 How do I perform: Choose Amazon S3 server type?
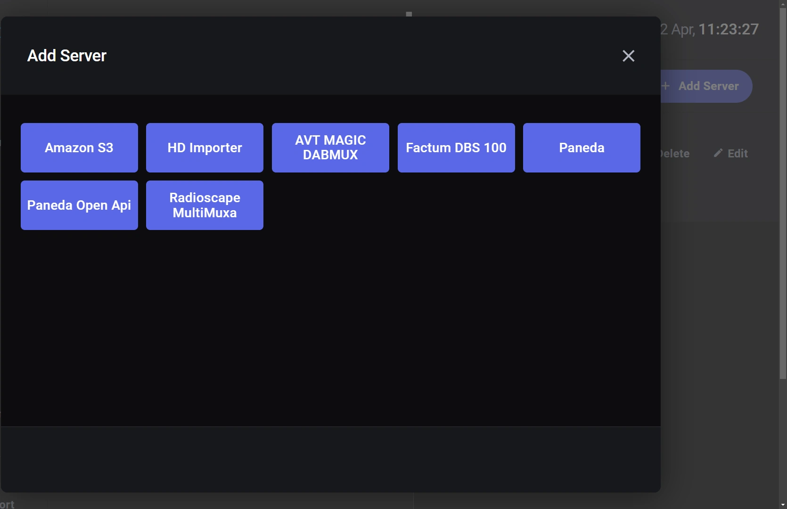79,148
